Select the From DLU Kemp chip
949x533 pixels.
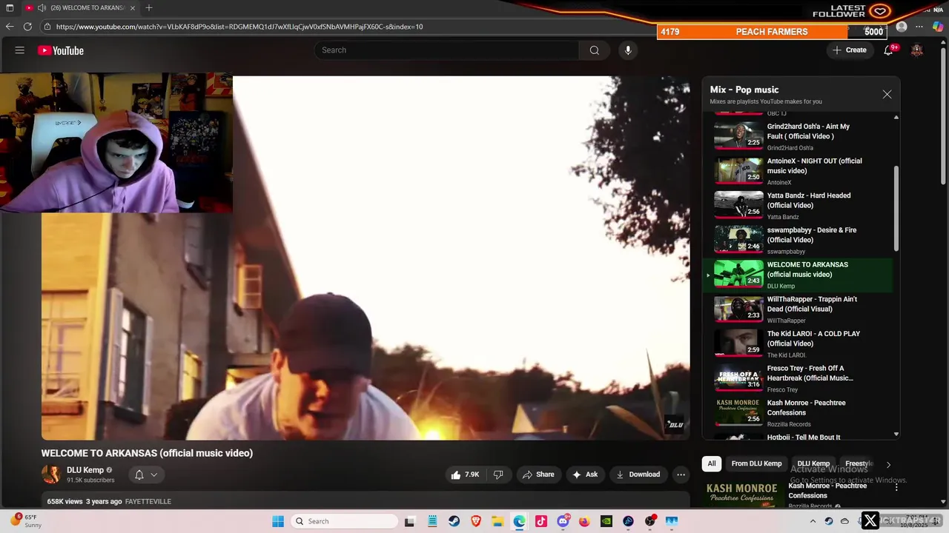coord(756,463)
